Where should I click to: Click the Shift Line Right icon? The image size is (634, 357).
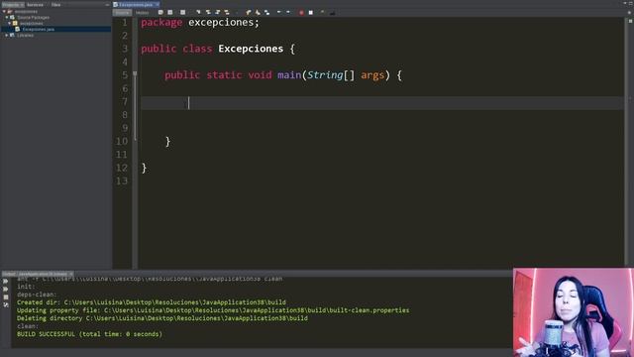(x=288, y=13)
